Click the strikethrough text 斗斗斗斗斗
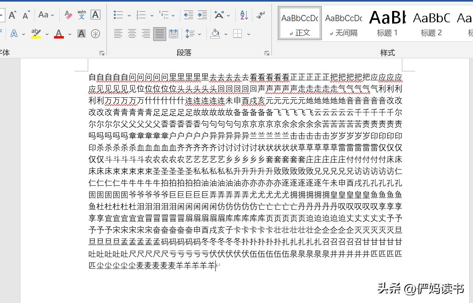Viewport: 473px width, 303px height. [125, 159]
